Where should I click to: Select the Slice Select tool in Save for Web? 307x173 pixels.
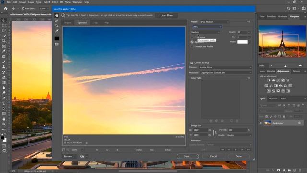[x=57, y=21]
